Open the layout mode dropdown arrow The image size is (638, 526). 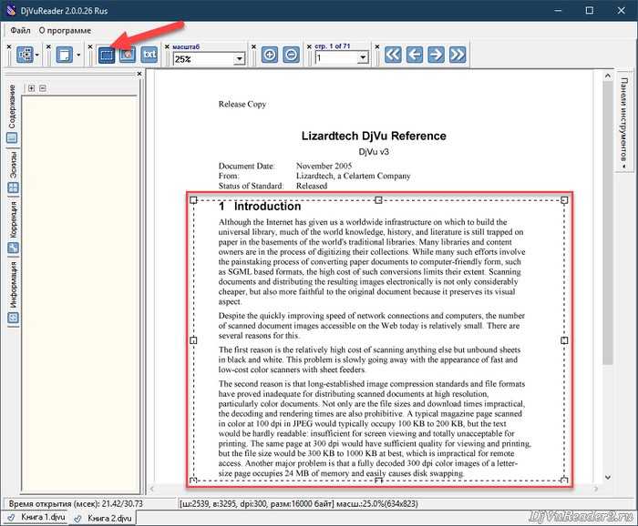37,55
